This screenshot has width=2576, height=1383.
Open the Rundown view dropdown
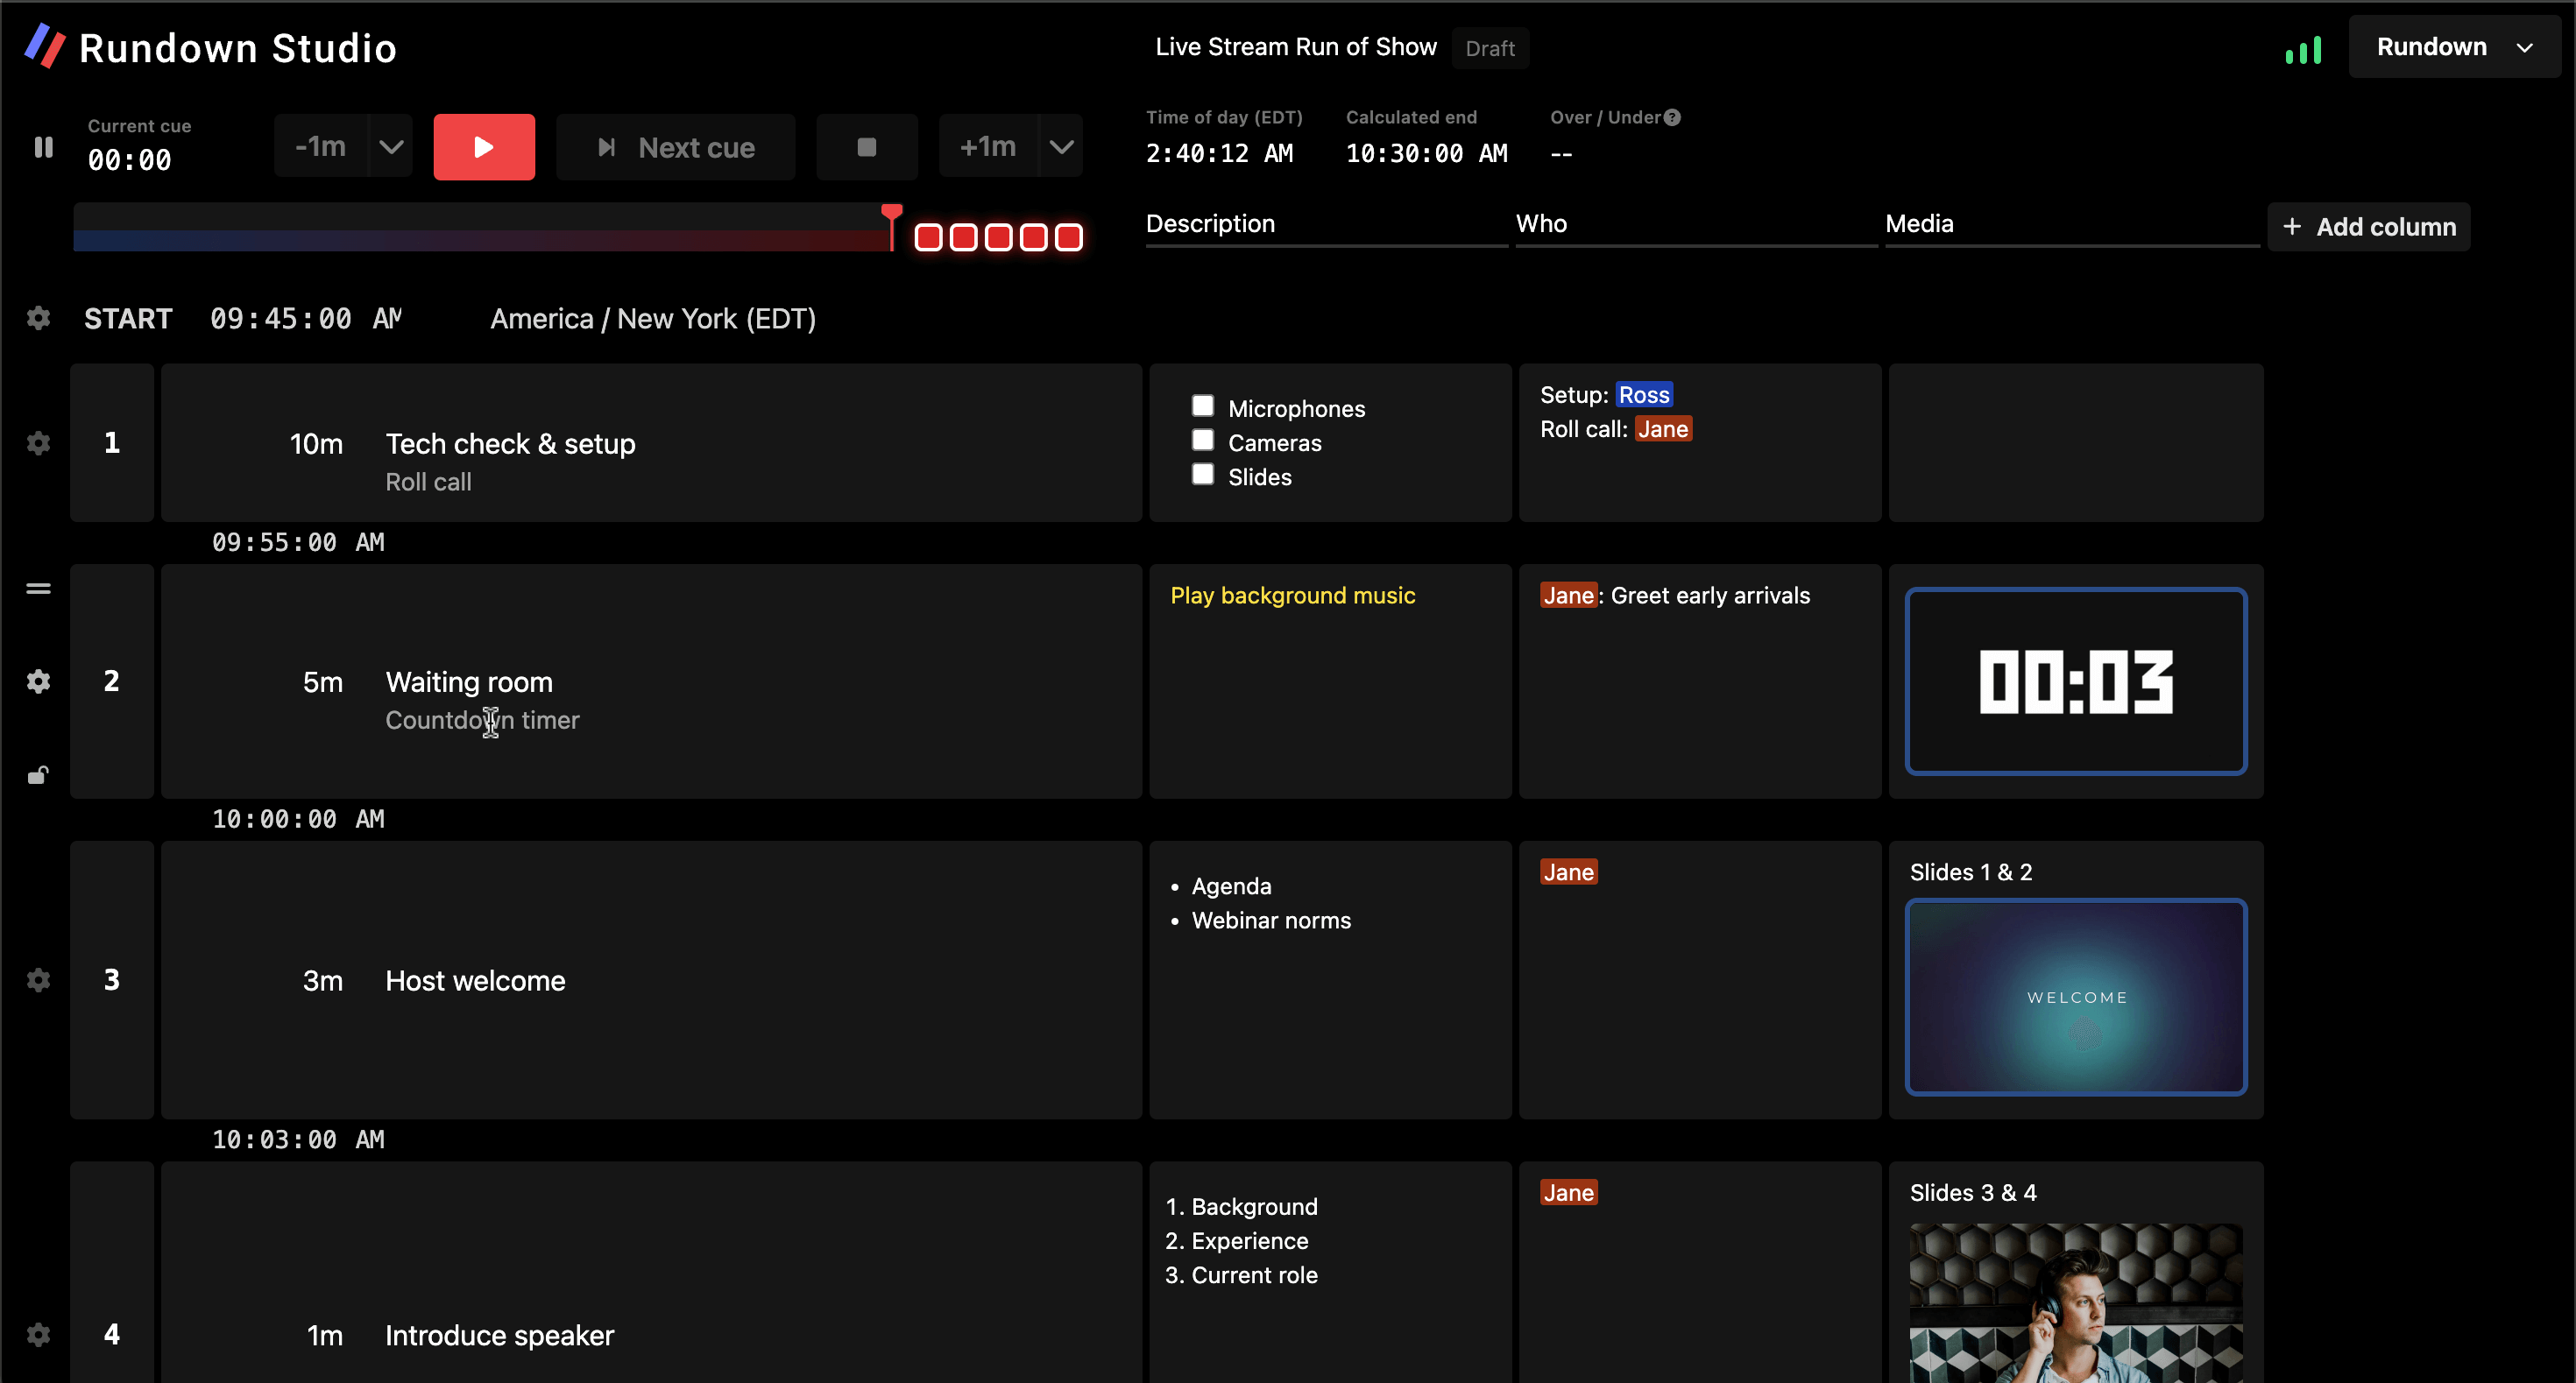click(x=2454, y=47)
